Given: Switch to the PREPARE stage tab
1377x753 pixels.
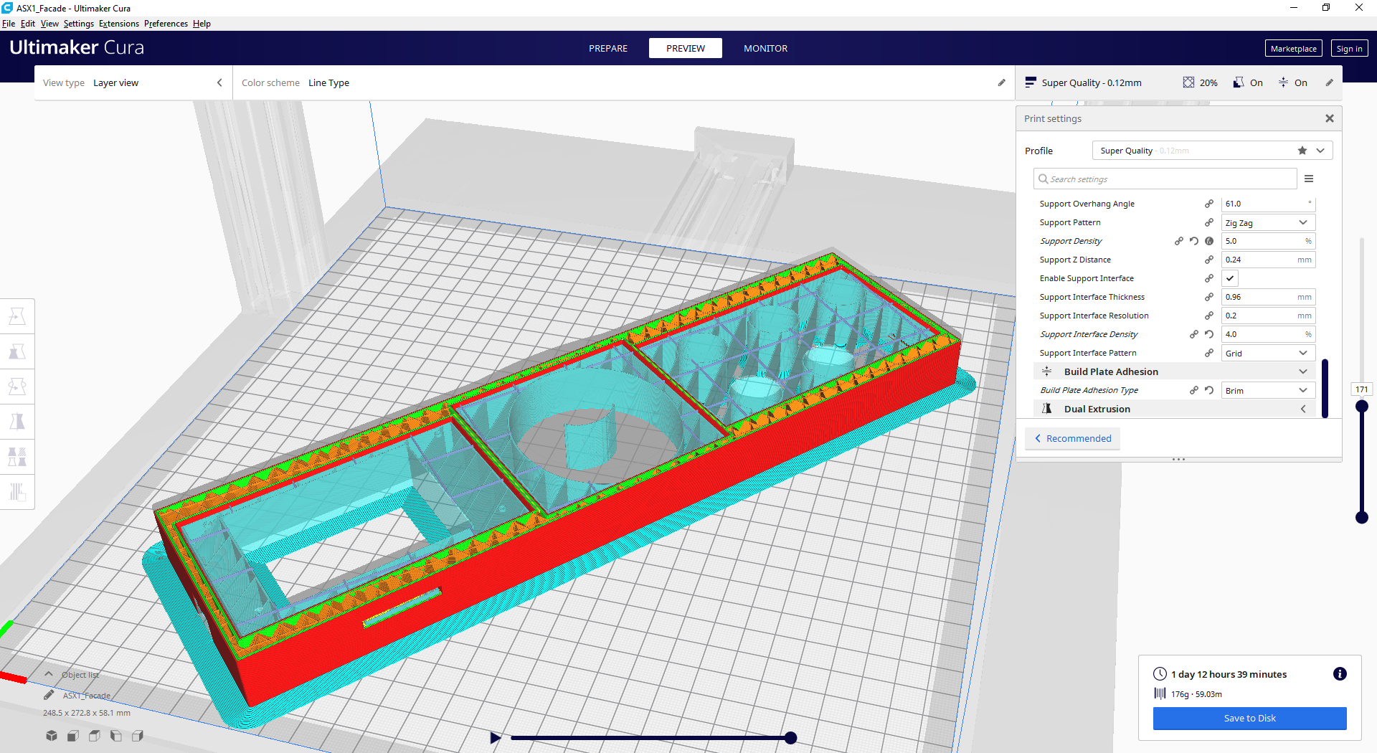Looking at the screenshot, I should (608, 48).
